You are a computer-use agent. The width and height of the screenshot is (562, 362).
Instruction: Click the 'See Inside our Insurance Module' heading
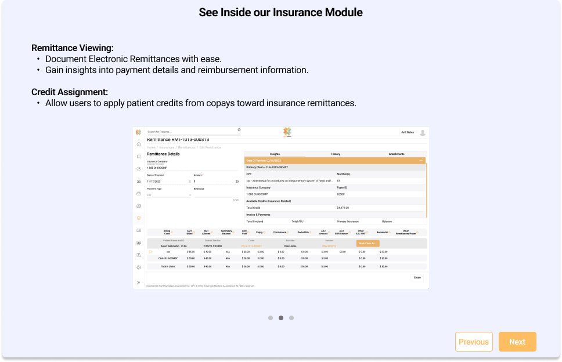coord(280,13)
